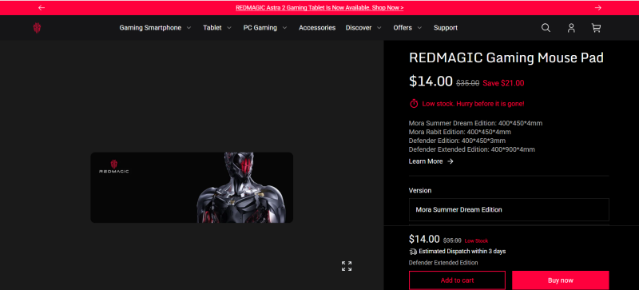Go to the REDMAGIC logo home page
This screenshot has width=639, height=290.
point(37,28)
